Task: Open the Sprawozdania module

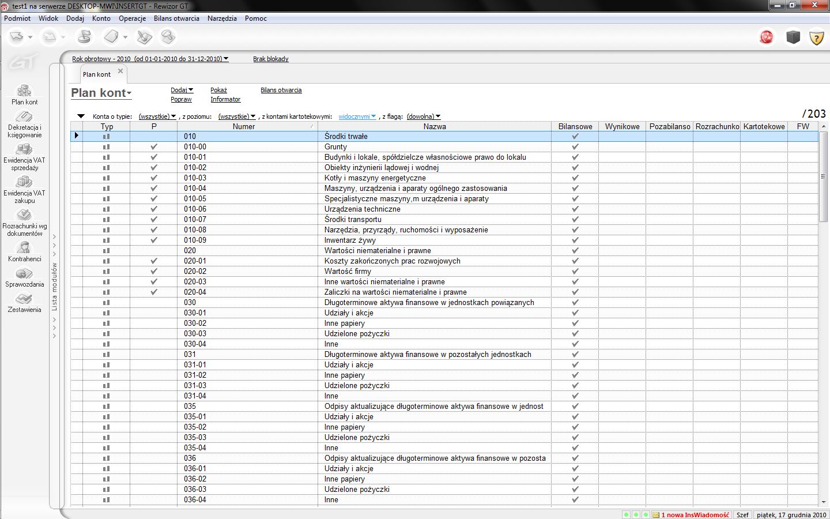Action: 24,277
